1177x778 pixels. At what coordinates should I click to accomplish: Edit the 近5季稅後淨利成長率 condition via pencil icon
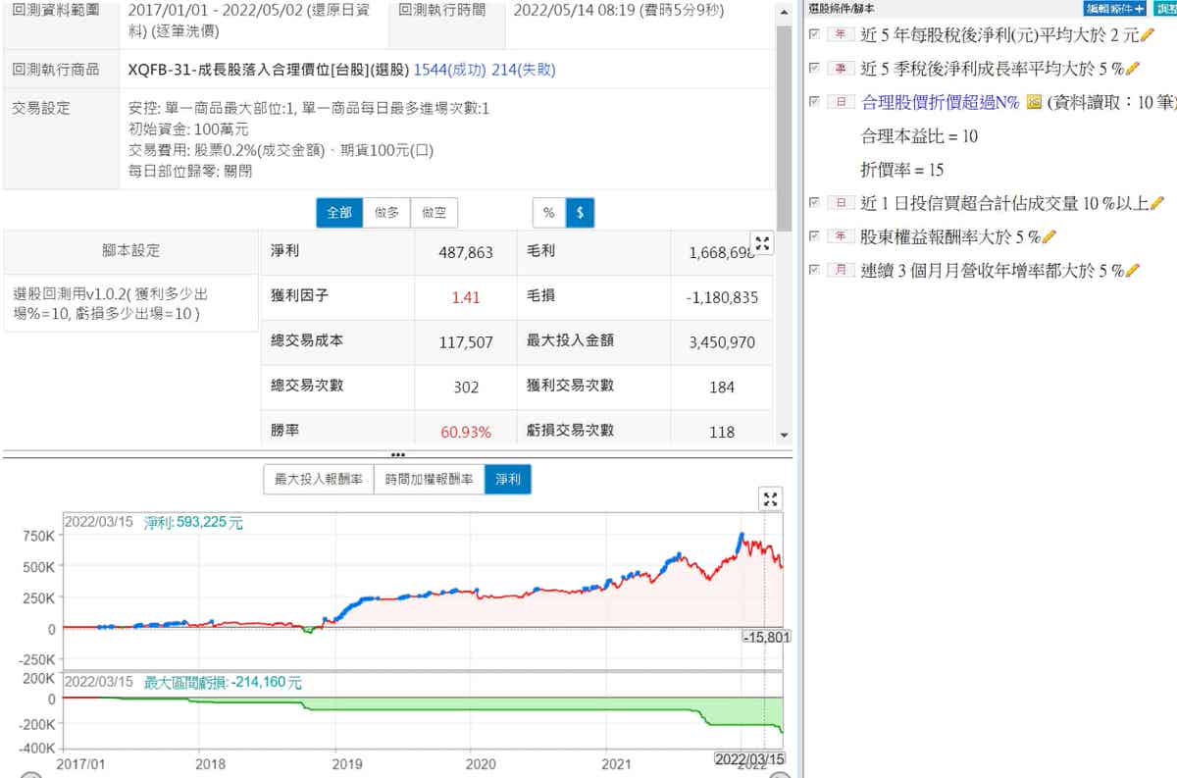[x=1133, y=69]
